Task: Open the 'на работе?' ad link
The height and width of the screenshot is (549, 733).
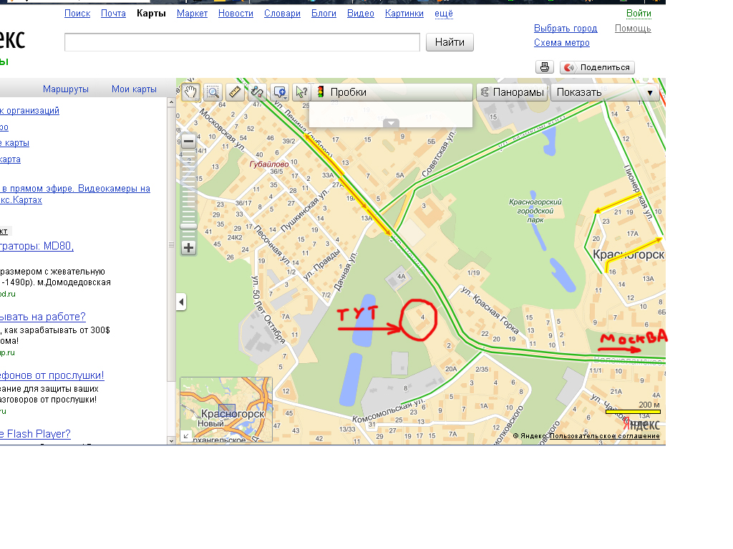Action: pyautogui.click(x=42, y=317)
